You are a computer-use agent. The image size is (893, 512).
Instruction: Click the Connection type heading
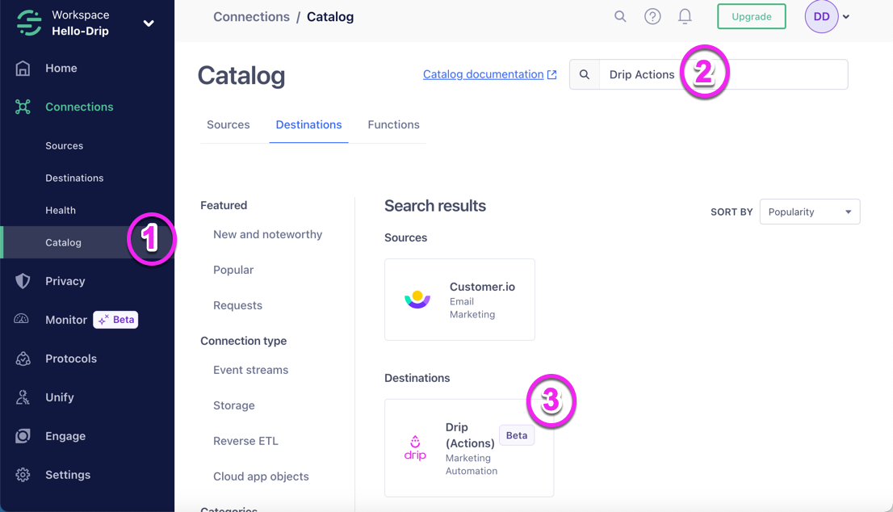pos(244,341)
